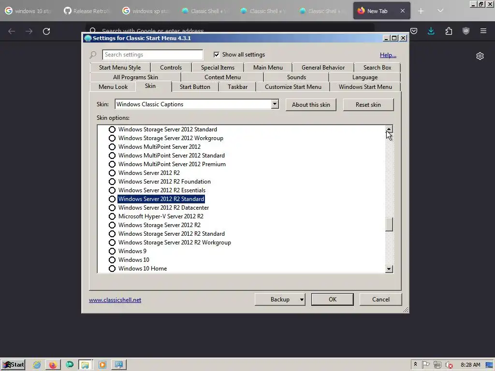Image resolution: width=495 pixels, height=371 pixels.
Task: Switch to Language tab
Action: point(365,77)
